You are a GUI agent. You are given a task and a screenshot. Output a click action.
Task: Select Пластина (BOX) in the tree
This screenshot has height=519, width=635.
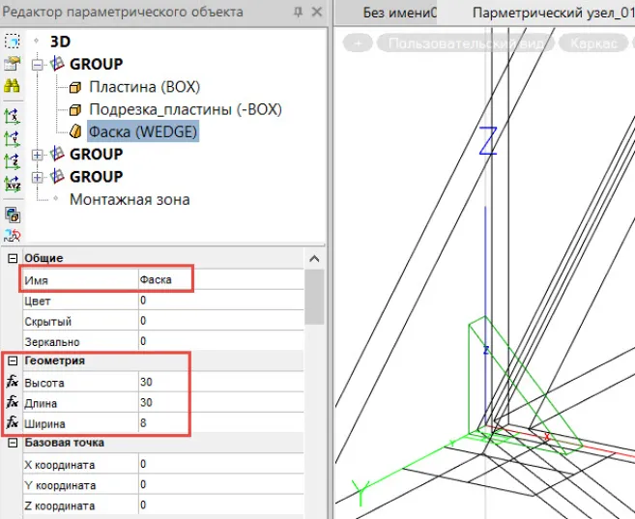pyautogui.click(x=144, y=87)
